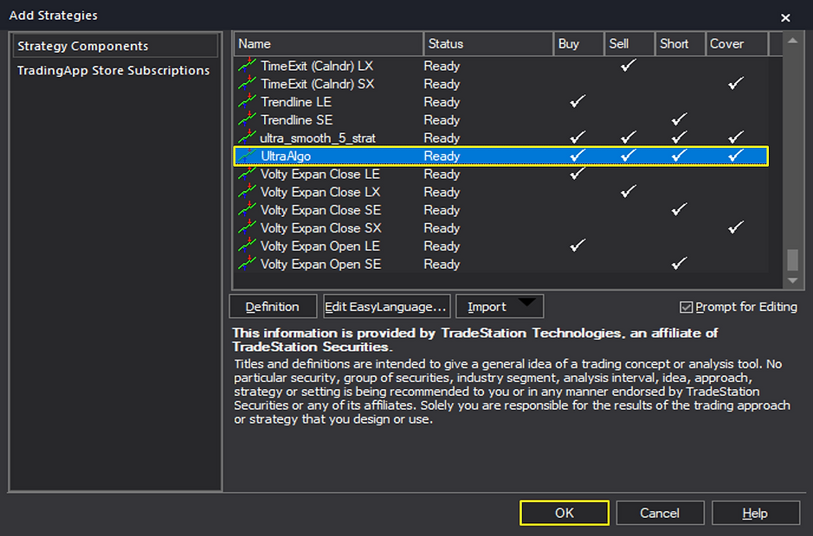Open the strategy Definition button
Viewport: 813px width, 536px height.
coord(273,307)
